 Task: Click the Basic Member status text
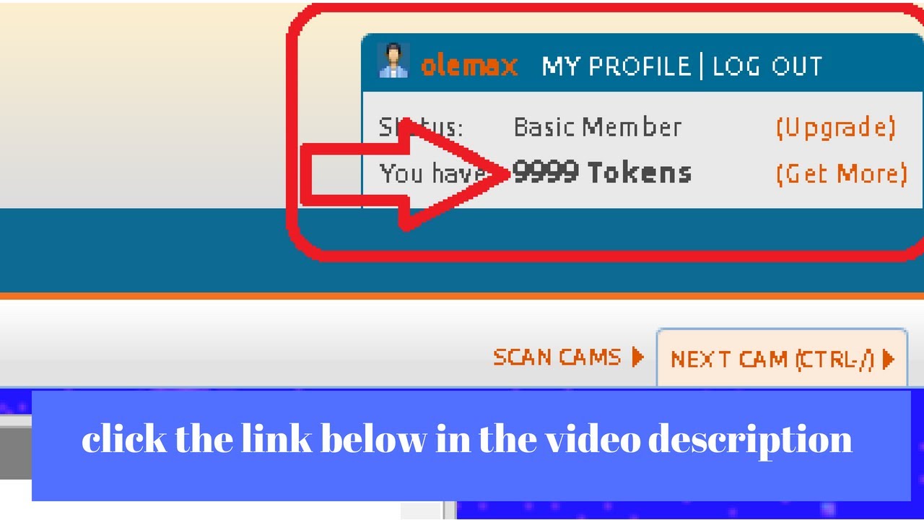pyautogui.click(x=597, y=128)
